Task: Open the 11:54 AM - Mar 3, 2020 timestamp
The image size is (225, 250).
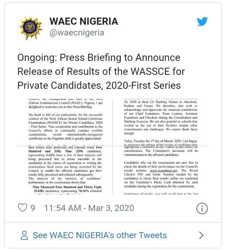Action: pos(89,208)
